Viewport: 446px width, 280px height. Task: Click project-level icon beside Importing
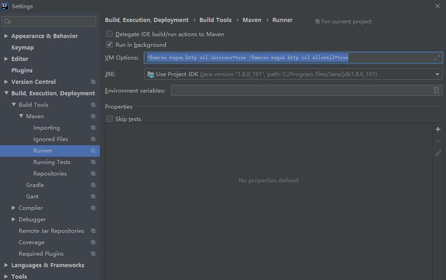[93, 128]
